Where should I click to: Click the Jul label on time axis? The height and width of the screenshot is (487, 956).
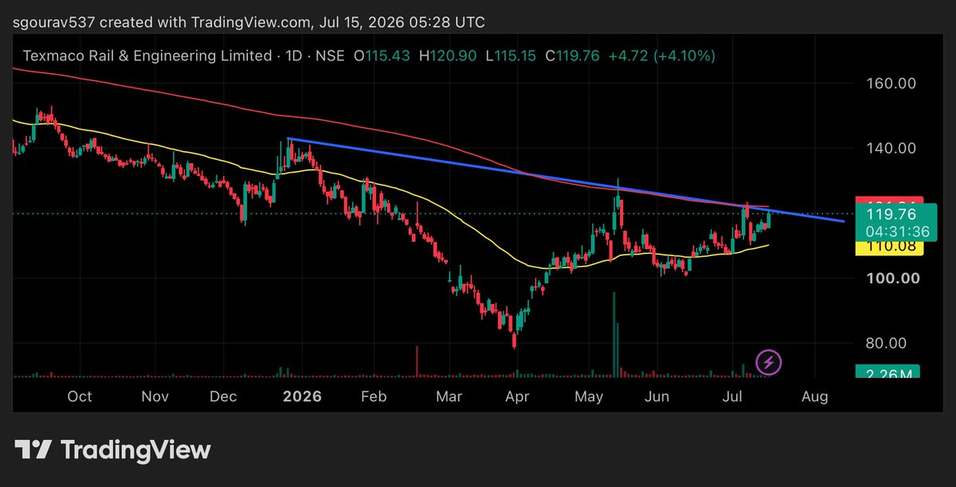click(731, 396)
